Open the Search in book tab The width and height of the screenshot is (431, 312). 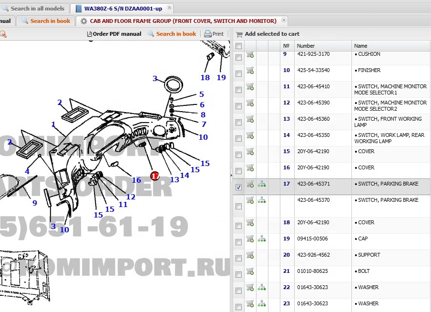(x=46, y=21)
